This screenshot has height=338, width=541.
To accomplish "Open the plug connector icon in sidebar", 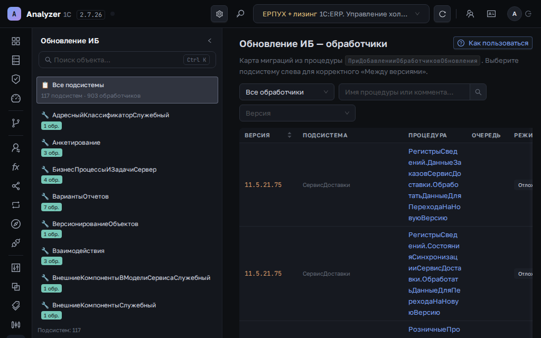I will pyautogui.click(x=16, y=243).
